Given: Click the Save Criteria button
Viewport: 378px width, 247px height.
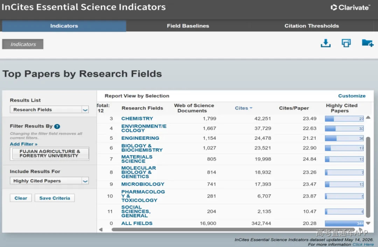Looking at the screenshot, I should (55, 198).
